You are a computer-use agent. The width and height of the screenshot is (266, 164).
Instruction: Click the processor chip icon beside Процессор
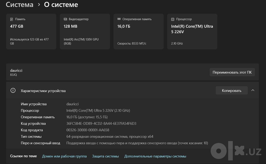tap(173, 19)
